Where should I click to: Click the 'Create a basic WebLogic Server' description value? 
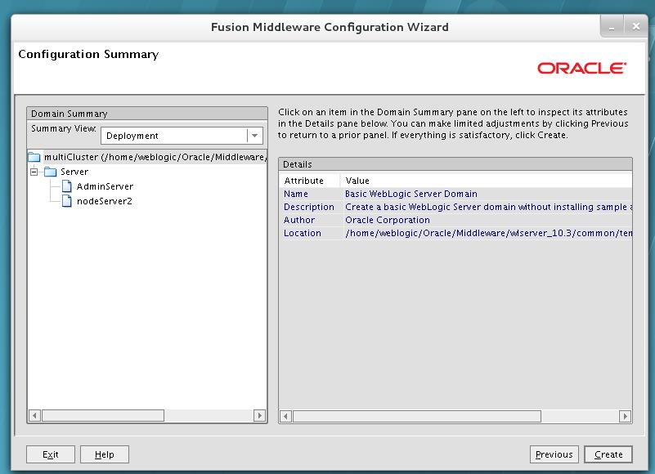pyautogui.click(x=488, y=207)
